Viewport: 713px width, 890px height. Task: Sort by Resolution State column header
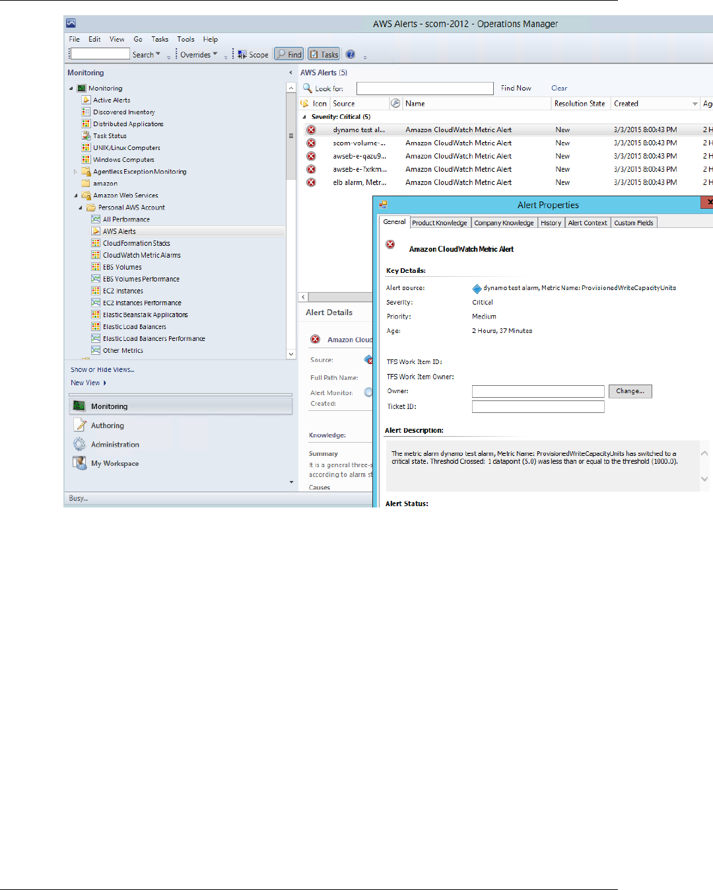tap(580, 104)
